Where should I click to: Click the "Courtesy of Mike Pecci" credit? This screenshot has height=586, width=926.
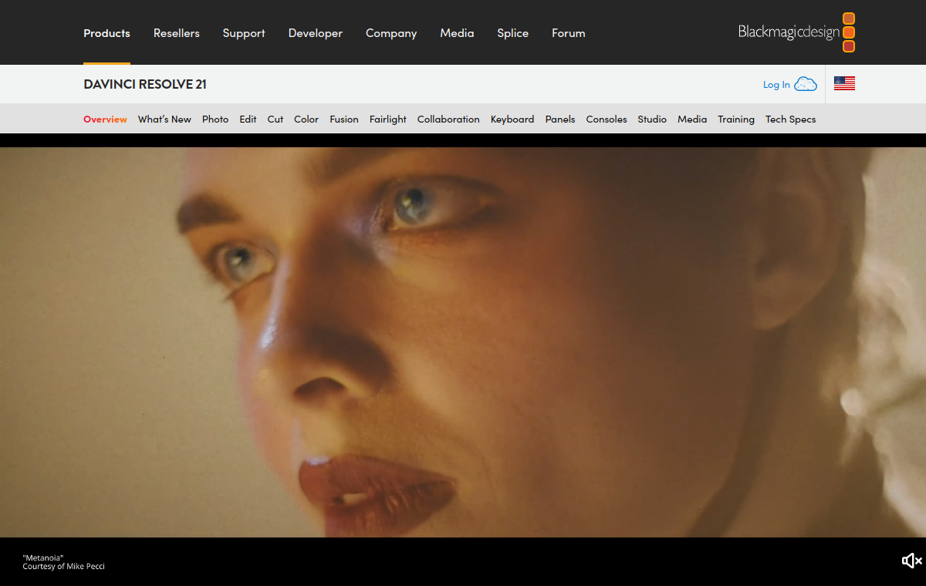(x=63, y=567)
